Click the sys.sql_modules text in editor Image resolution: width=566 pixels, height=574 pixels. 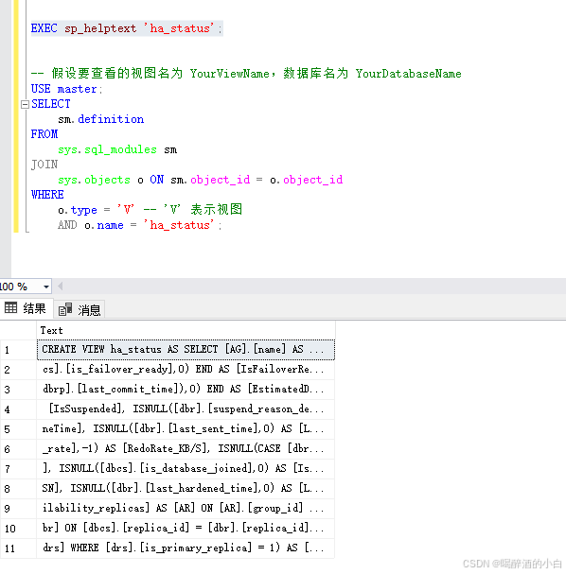click(x=107, y=149)
